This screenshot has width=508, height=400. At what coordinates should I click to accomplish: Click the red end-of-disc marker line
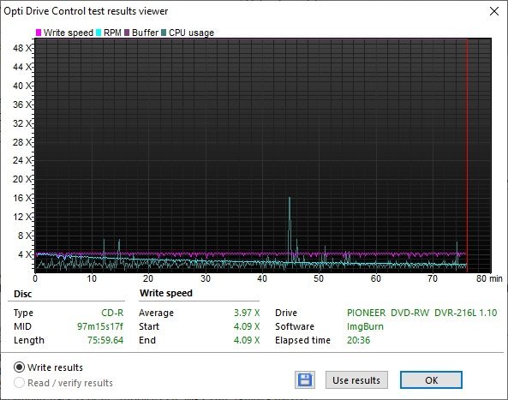click(x=467, y=156)
